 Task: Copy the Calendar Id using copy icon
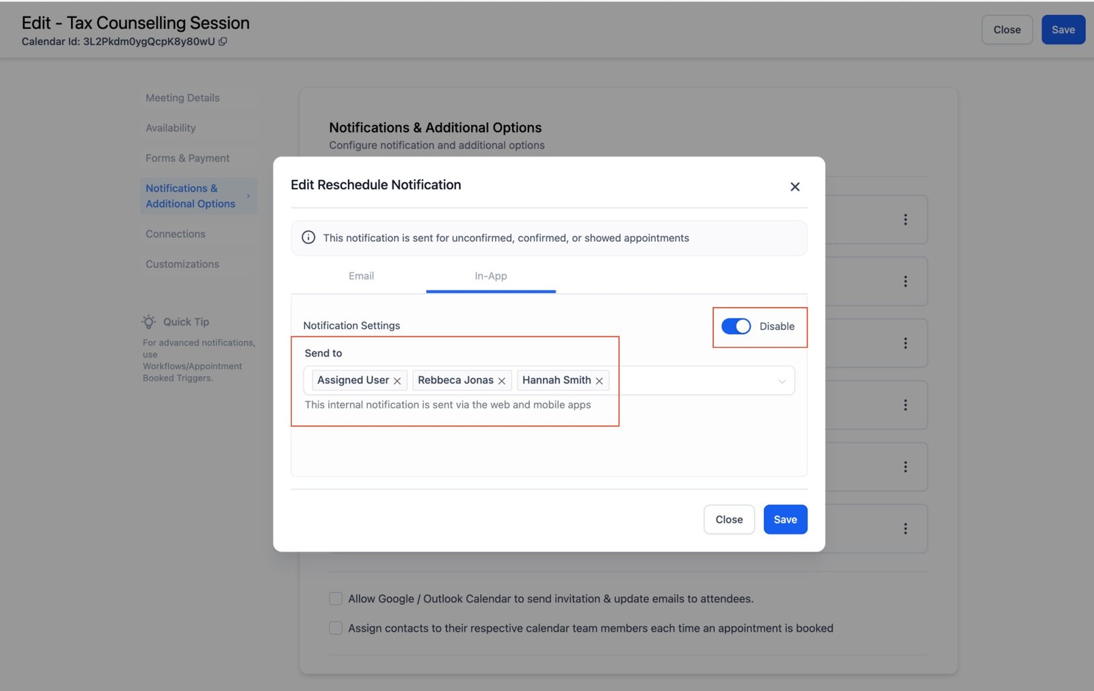click(223, 42)
